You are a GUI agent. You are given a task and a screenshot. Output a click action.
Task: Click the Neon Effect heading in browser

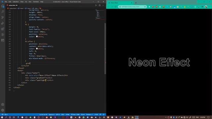159,62
